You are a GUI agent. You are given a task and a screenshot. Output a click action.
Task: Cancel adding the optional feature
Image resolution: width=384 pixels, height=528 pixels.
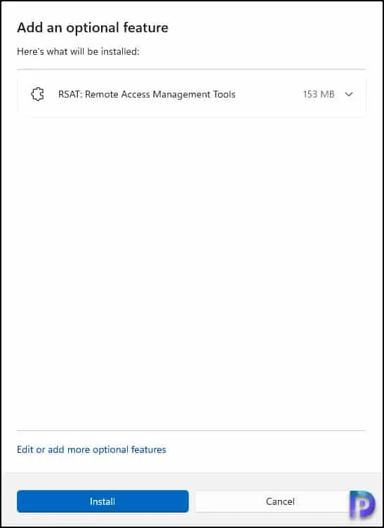[x=280, y=501]
